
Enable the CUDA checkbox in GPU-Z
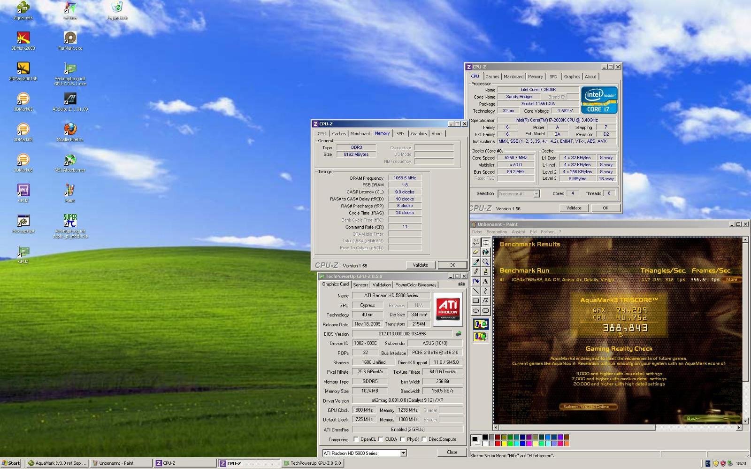[x=381, y=439]
